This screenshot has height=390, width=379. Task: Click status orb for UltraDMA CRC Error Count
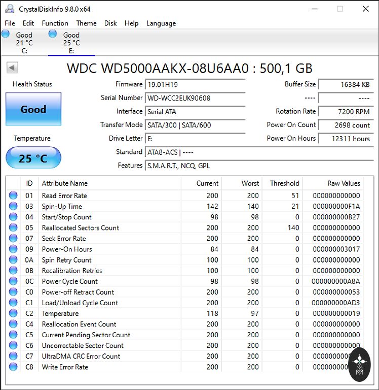[13, 356]
